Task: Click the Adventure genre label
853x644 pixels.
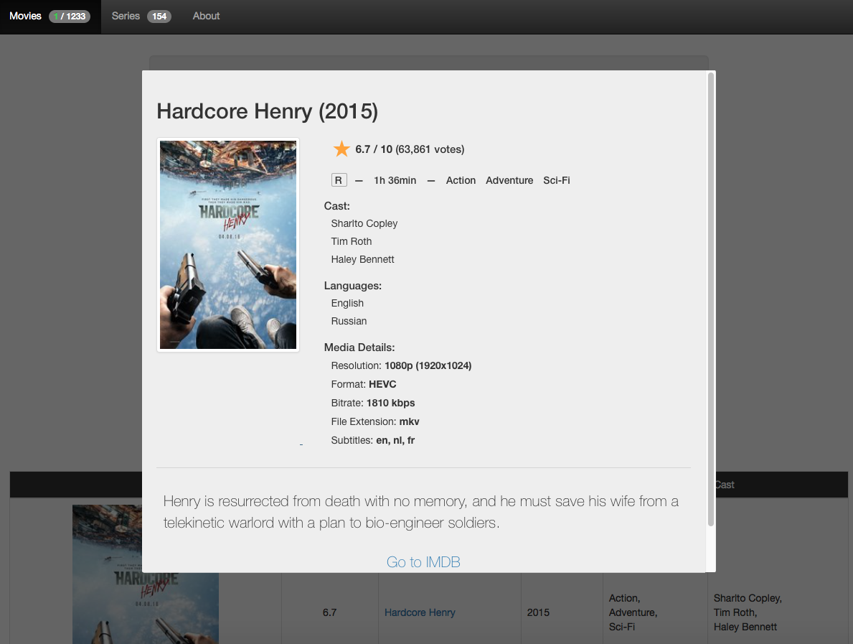Action: (x=509, y=180)
